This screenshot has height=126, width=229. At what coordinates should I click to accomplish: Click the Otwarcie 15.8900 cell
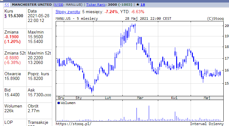(x=13, y=79)
